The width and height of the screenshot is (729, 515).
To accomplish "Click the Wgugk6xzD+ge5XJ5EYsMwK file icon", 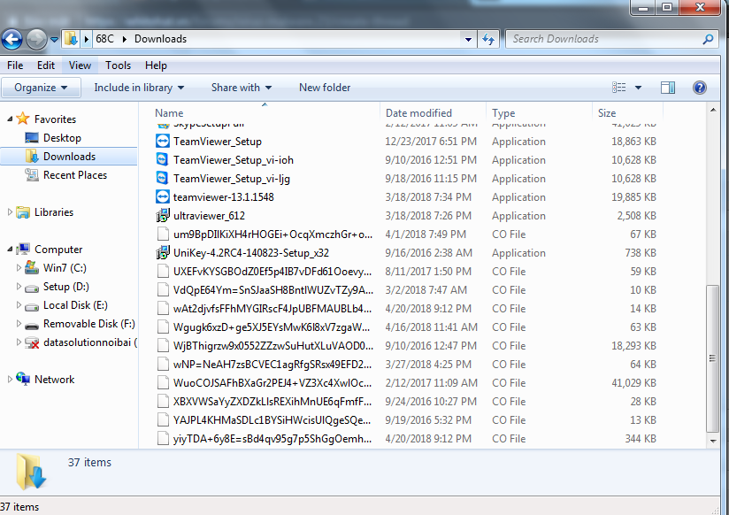I will (x=163, y=327).
